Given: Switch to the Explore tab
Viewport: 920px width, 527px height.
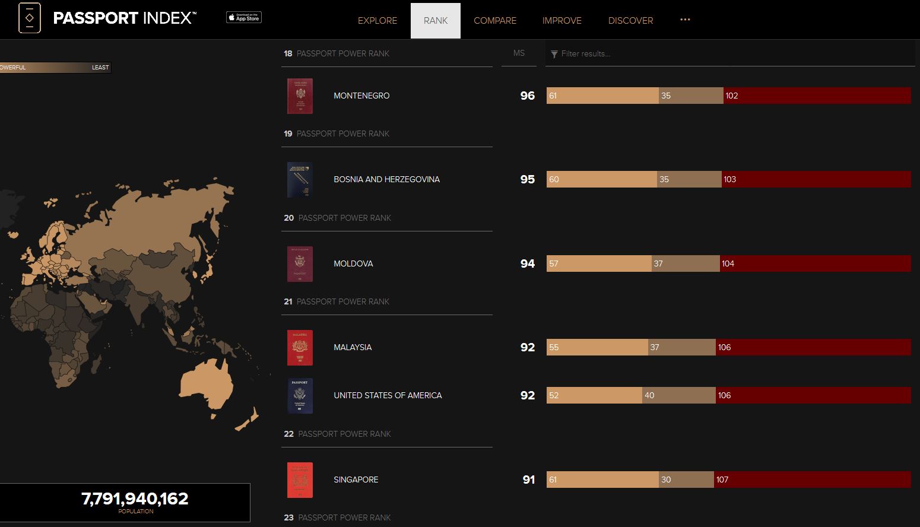Looking at the screenshot, I should tap(377, 21).
